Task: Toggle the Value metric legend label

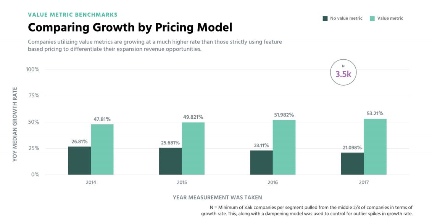Action: click(390, 18)
